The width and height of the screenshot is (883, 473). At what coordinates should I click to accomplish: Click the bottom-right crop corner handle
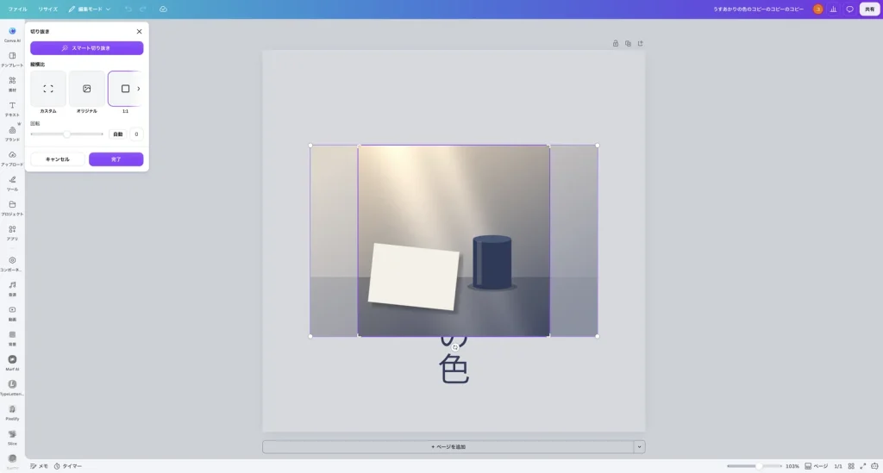pyautogui.click(x=549, y=336)
